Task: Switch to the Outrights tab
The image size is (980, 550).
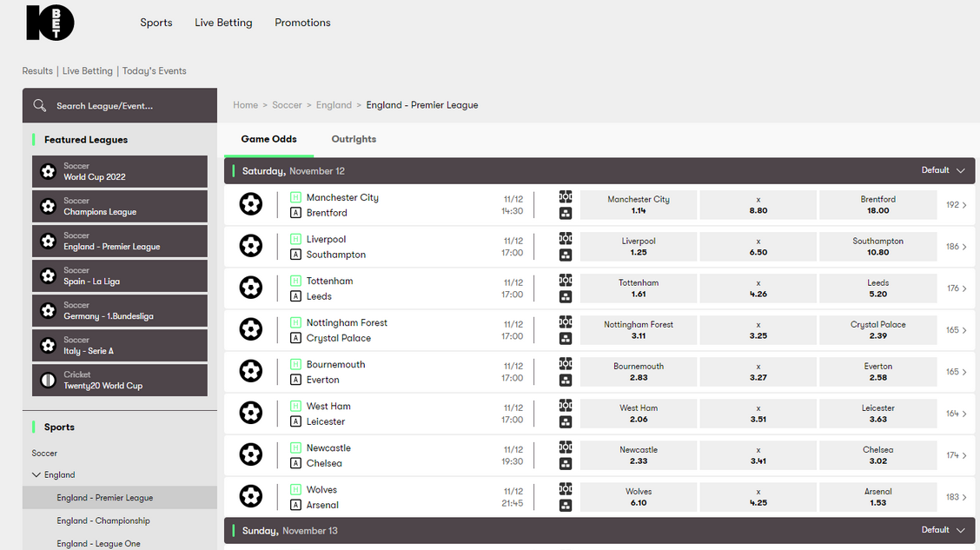Action: click(x=354, y=139)
